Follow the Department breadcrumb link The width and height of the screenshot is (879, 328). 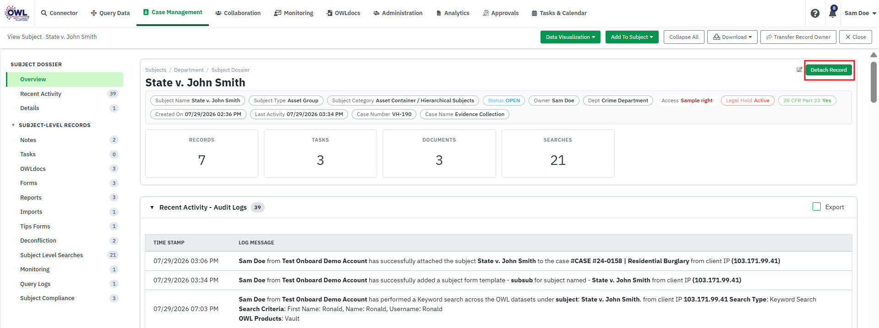(x=189, y=70)
